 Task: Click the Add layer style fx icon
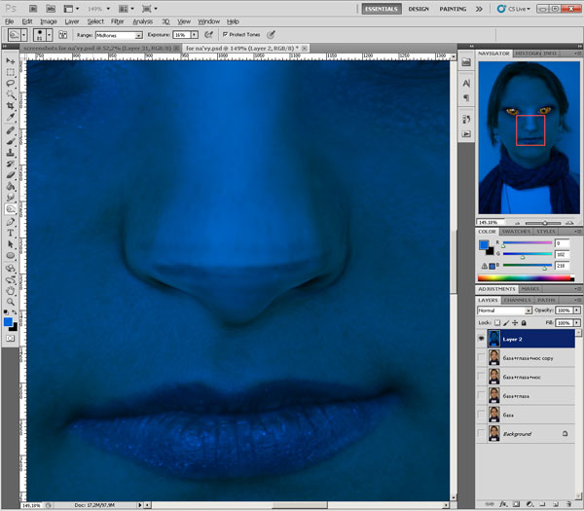503,504
